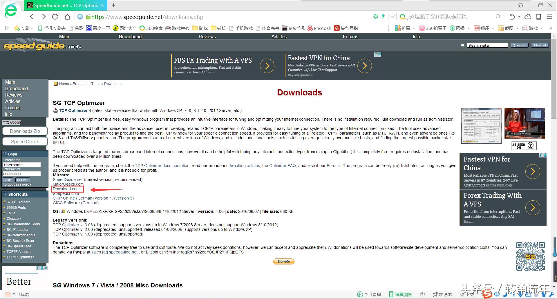Image resolution: width=557 pixels, height=299 pixels.
Task: Focus the Username input field
Action: 22,165
